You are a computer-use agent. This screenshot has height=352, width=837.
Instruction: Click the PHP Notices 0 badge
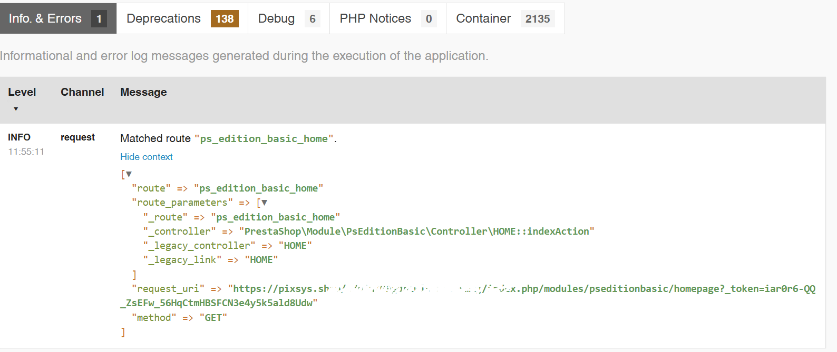(429, 19)
